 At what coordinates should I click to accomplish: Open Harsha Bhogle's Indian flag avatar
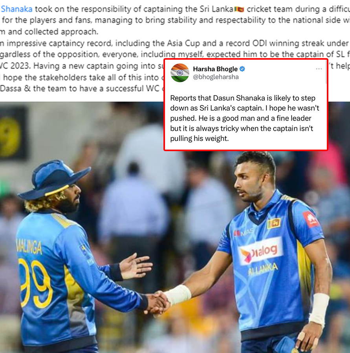(x=180, y=73)
